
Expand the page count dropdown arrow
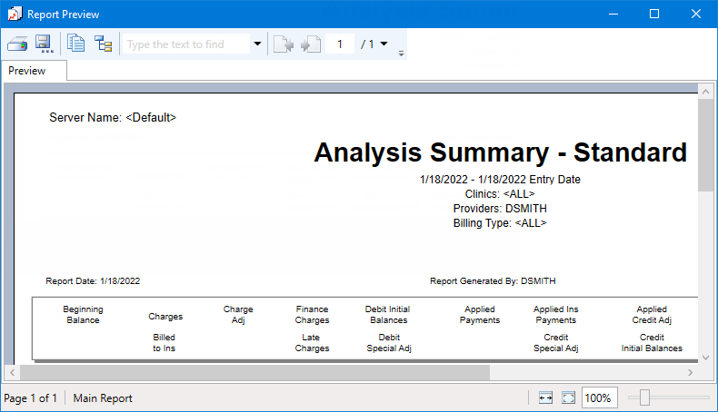(384, 44)
